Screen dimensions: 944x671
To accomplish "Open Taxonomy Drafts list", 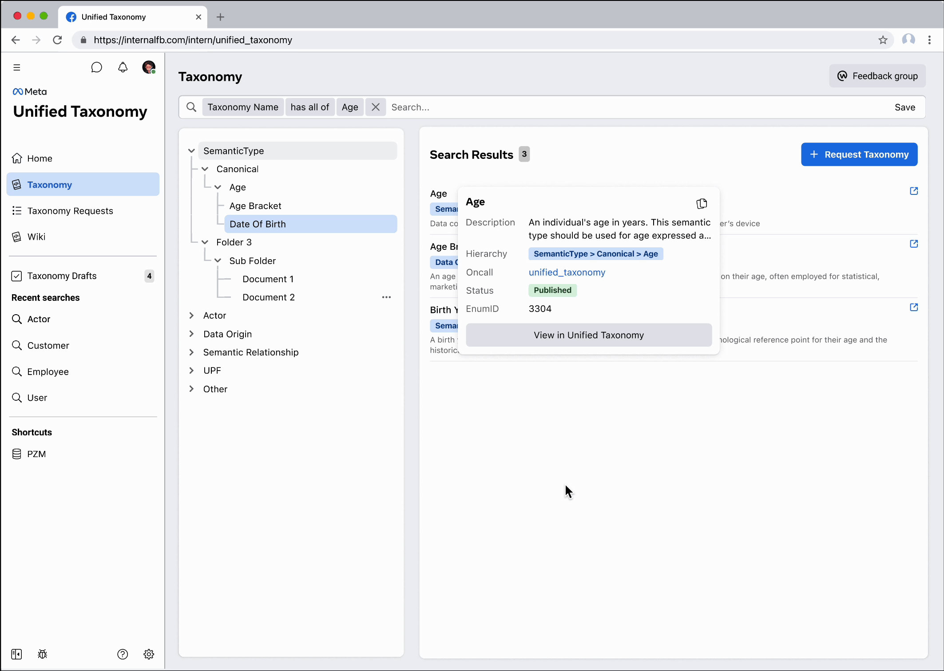I will [x=83, y=276].
